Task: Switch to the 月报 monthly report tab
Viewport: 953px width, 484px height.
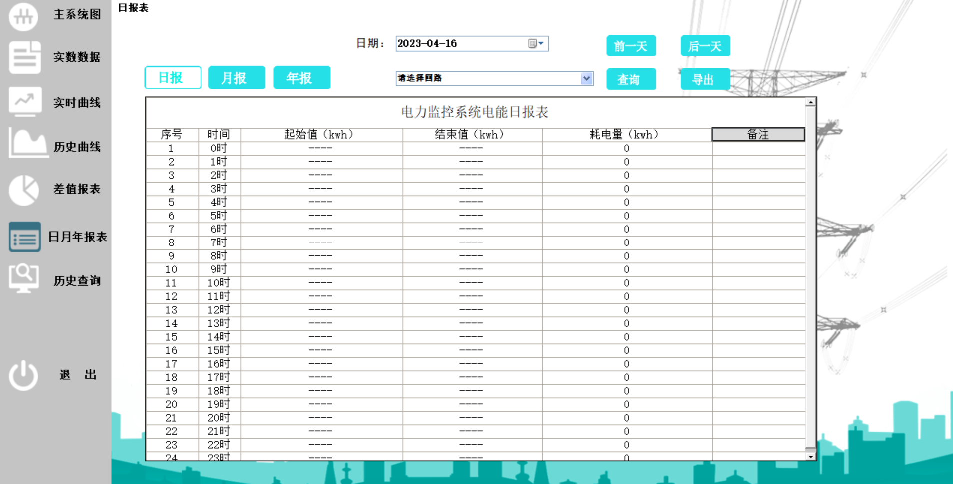Action: click(x=236, y=77)
